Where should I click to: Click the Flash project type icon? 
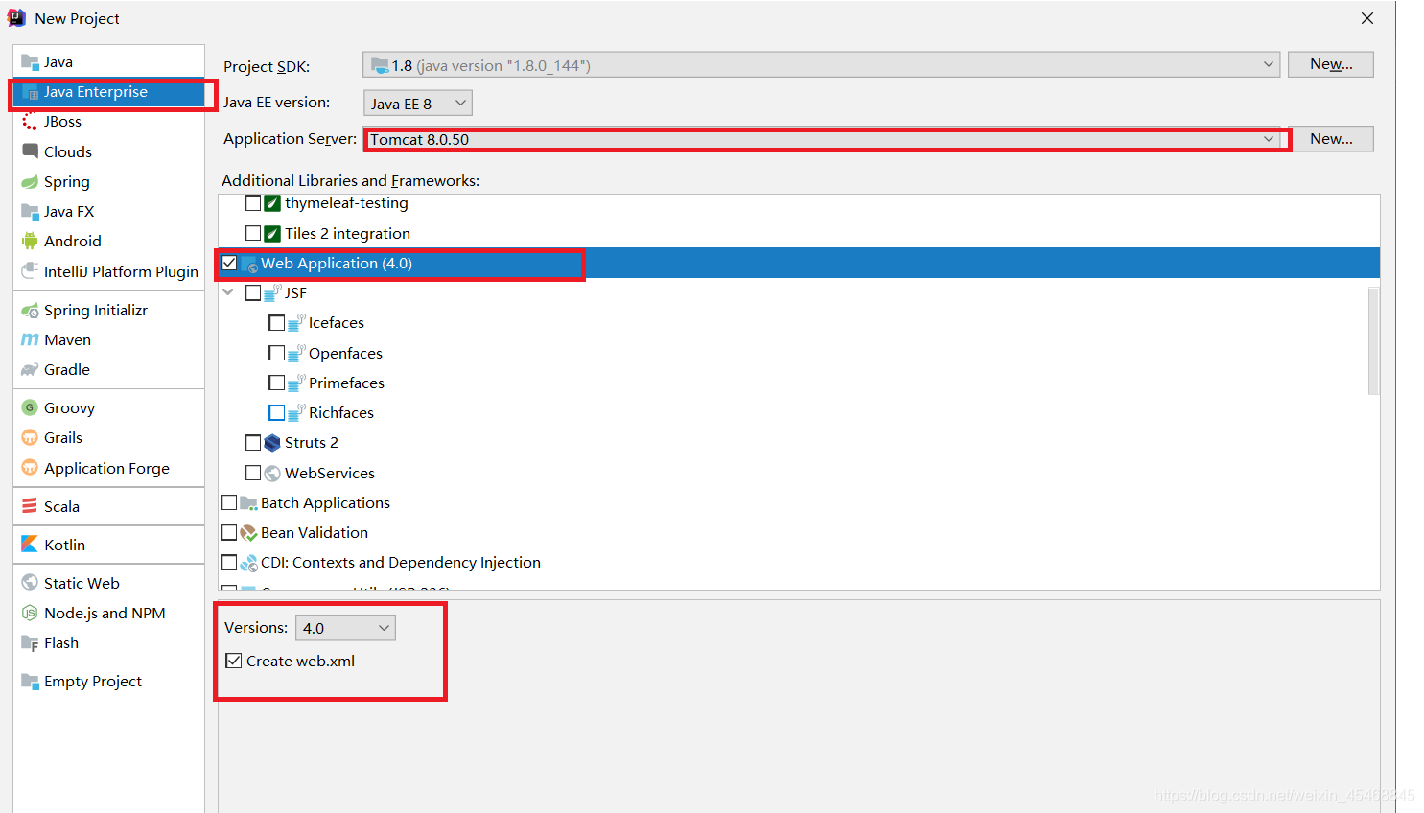[30, 643]
